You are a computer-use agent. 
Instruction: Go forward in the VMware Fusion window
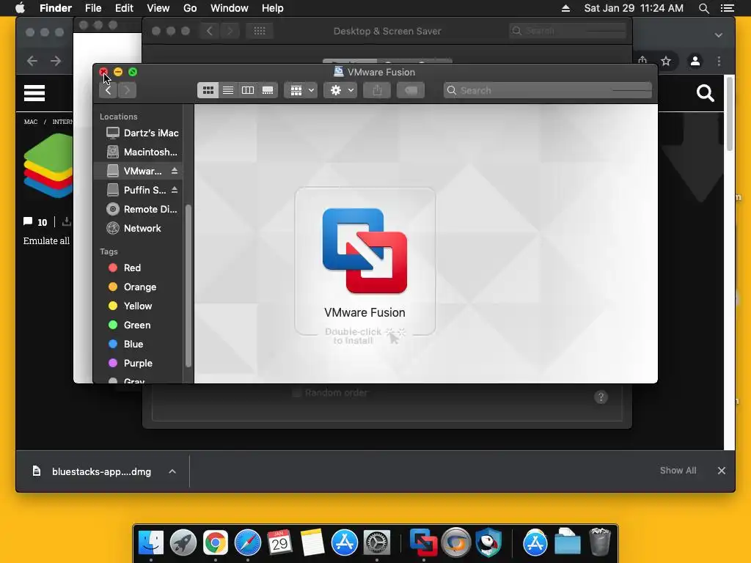(x=127, y=90)
